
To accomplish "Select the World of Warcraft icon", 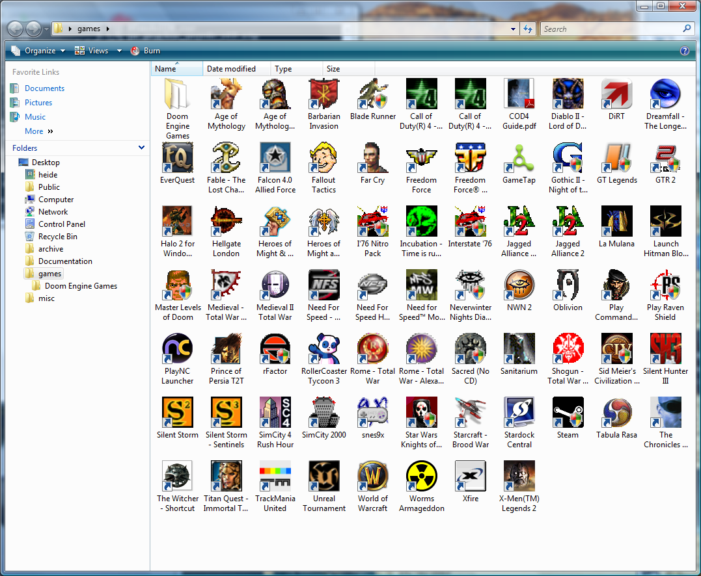I will tap(373, 476).
